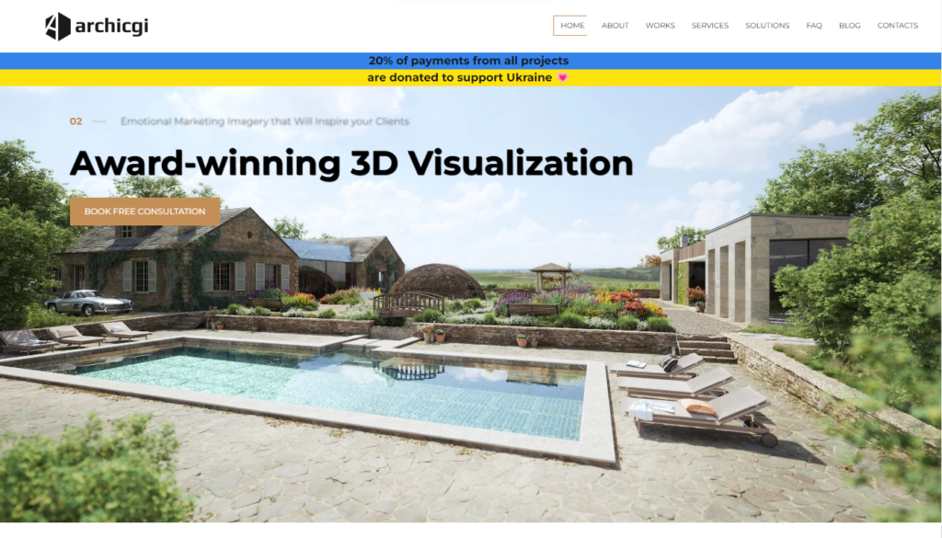This screenshot has height=538, width=942.
Task: Open the BLOG from the top navigation
Action: [x=849, y=25]
